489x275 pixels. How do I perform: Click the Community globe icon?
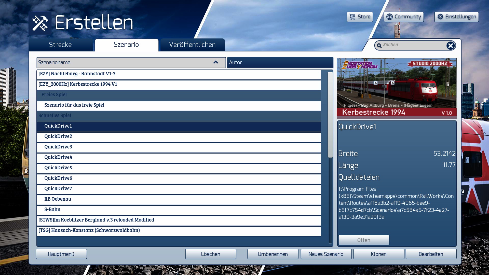tap(389, 17)
